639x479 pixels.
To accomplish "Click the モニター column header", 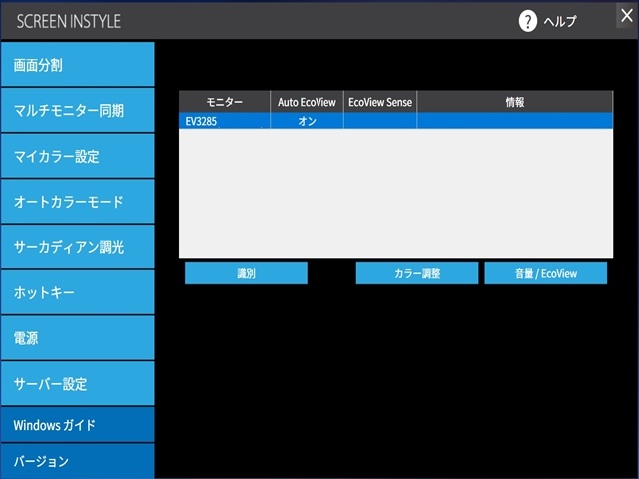I will 224,102.
